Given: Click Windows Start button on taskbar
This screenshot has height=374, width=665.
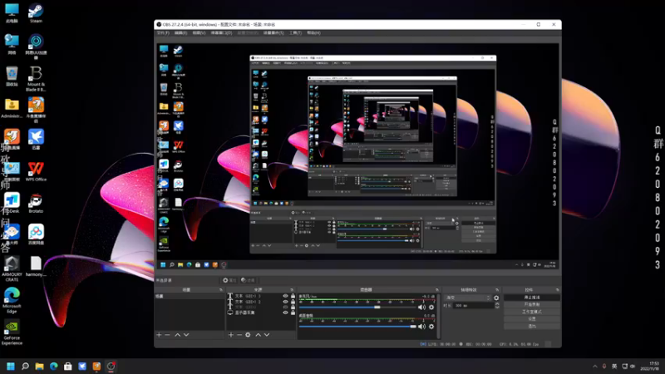Looking at the screenshot, I should (x=11, y=366).
